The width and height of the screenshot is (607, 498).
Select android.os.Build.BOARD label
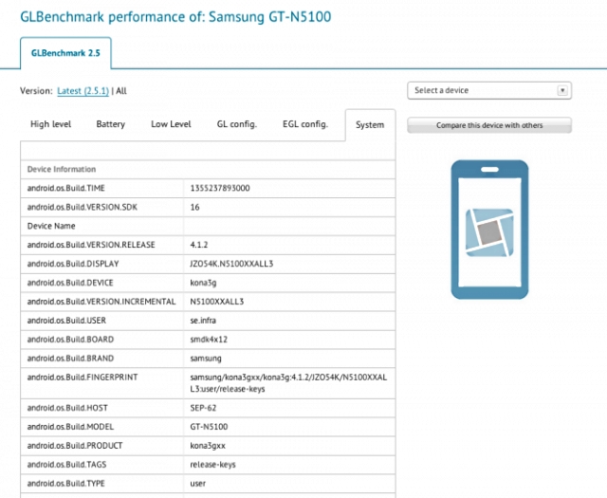pyautogui.click(x=70, y=340)
